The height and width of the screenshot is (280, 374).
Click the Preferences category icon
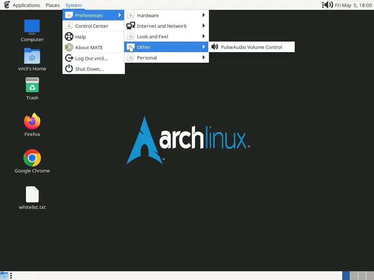(69, 15)
